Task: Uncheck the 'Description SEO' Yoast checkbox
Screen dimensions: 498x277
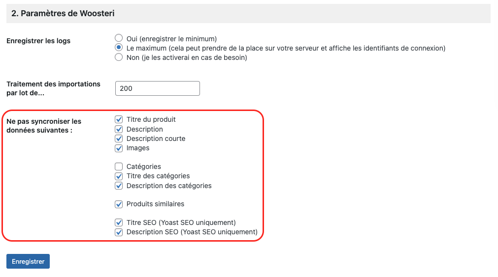Action: [119, 232]
